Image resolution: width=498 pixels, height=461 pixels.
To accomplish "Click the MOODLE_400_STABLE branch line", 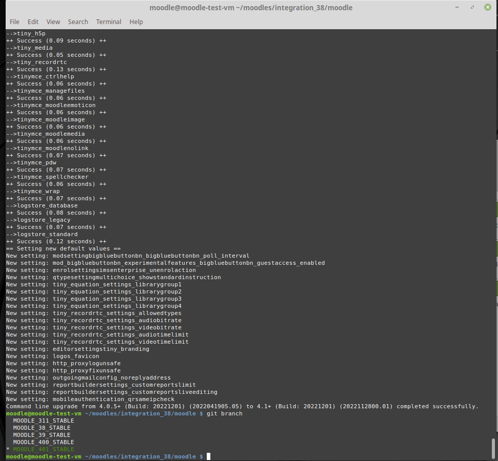I will tap(44, 442).
